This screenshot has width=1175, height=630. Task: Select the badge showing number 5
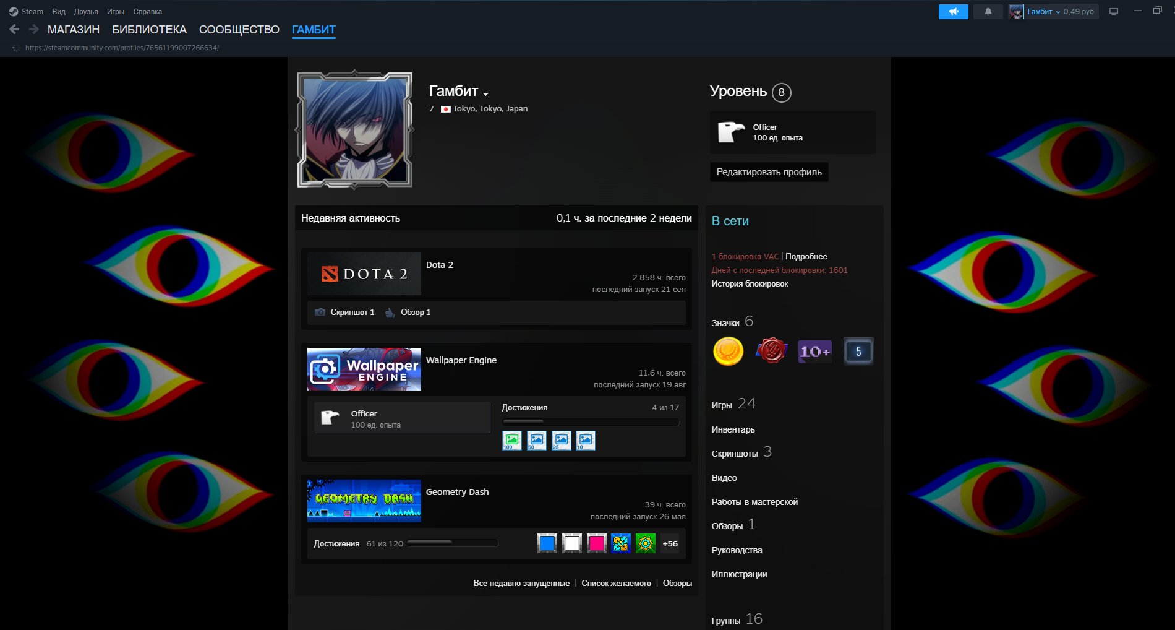tap(858, 352)
